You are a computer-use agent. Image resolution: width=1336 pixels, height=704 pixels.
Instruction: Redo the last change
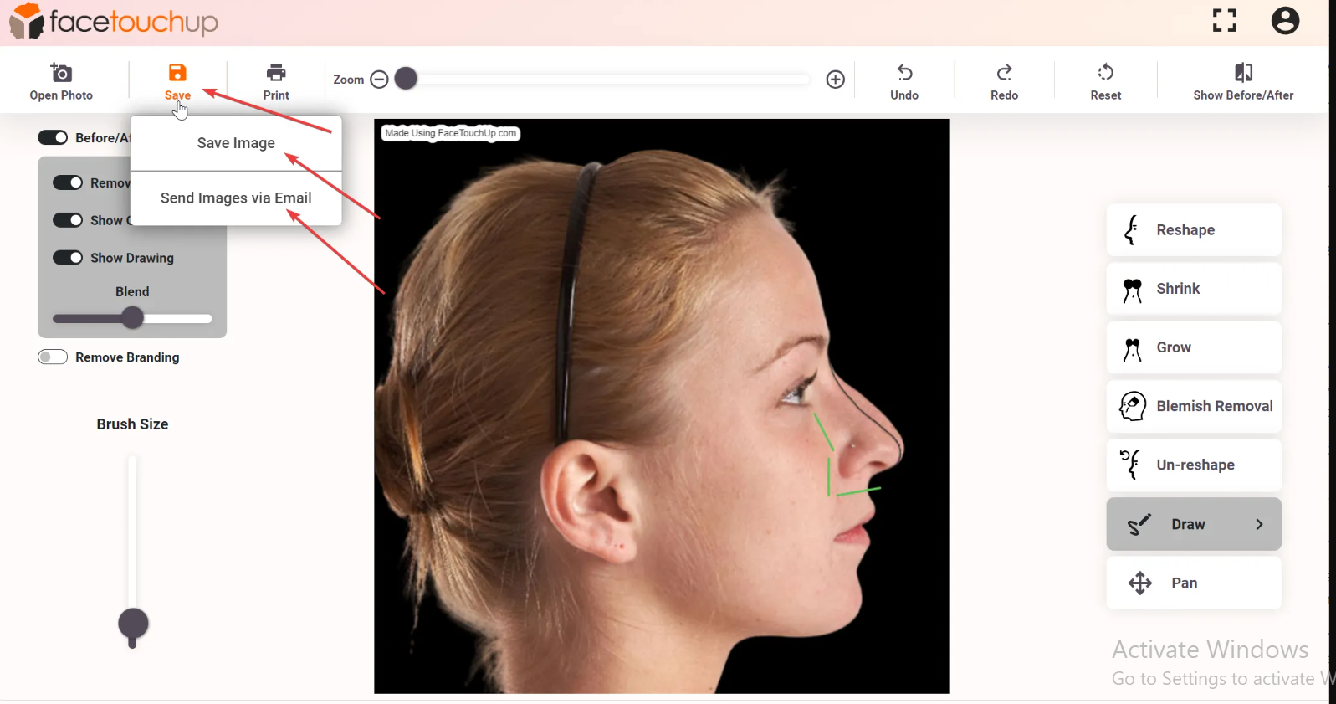[1004, 73]
